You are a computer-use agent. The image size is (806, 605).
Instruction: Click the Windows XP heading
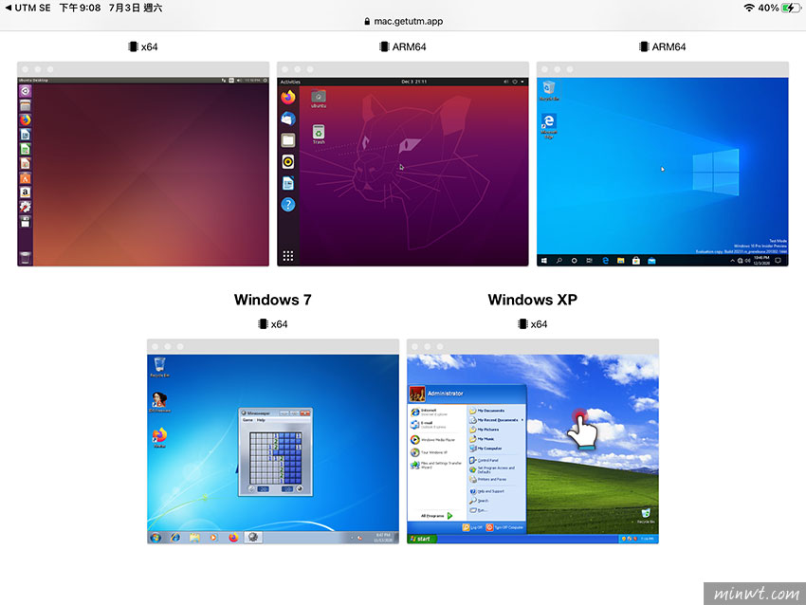point(533,300)
